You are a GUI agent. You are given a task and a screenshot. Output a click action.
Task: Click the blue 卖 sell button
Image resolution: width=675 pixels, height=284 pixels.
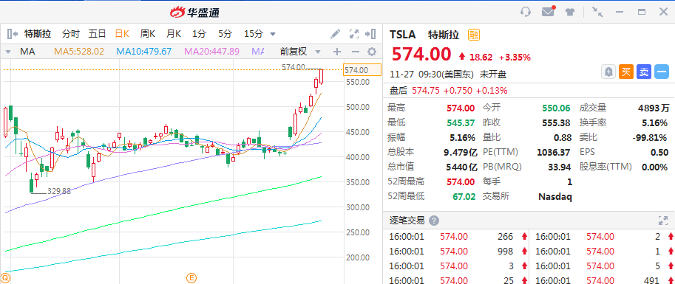(x=643, y=72)
